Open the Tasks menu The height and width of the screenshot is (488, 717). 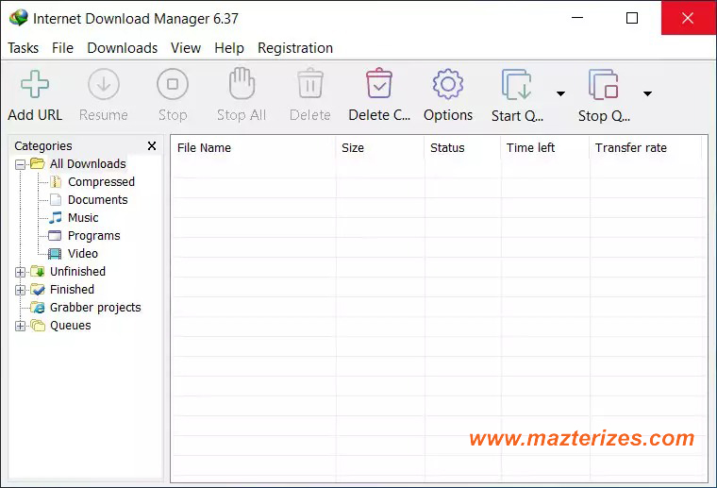coord(24,48)
